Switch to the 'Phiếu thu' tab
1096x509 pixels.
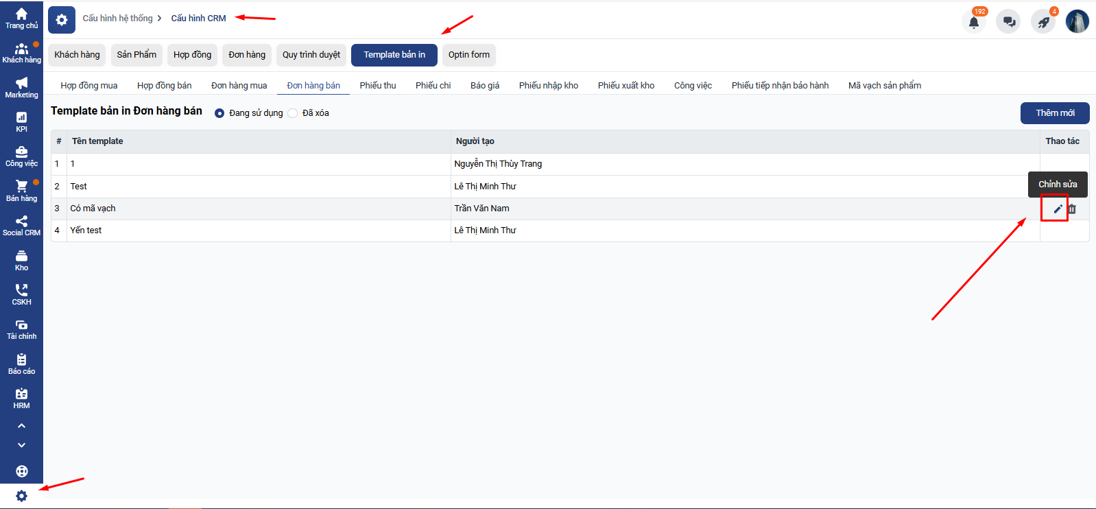click(x=377, y=86)
